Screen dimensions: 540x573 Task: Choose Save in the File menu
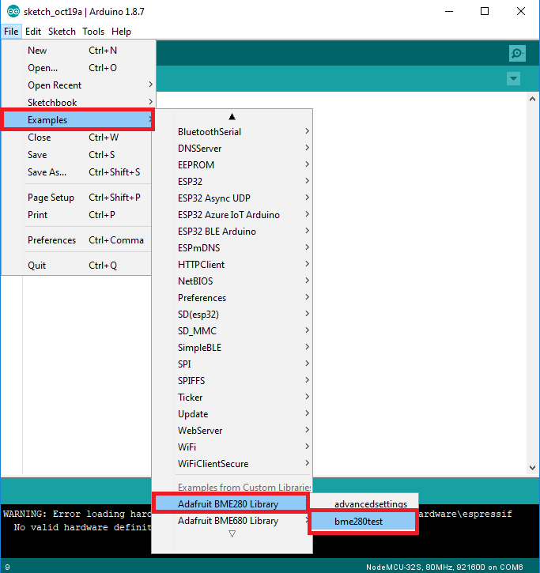pyautogui.click(x=77, y=155)
